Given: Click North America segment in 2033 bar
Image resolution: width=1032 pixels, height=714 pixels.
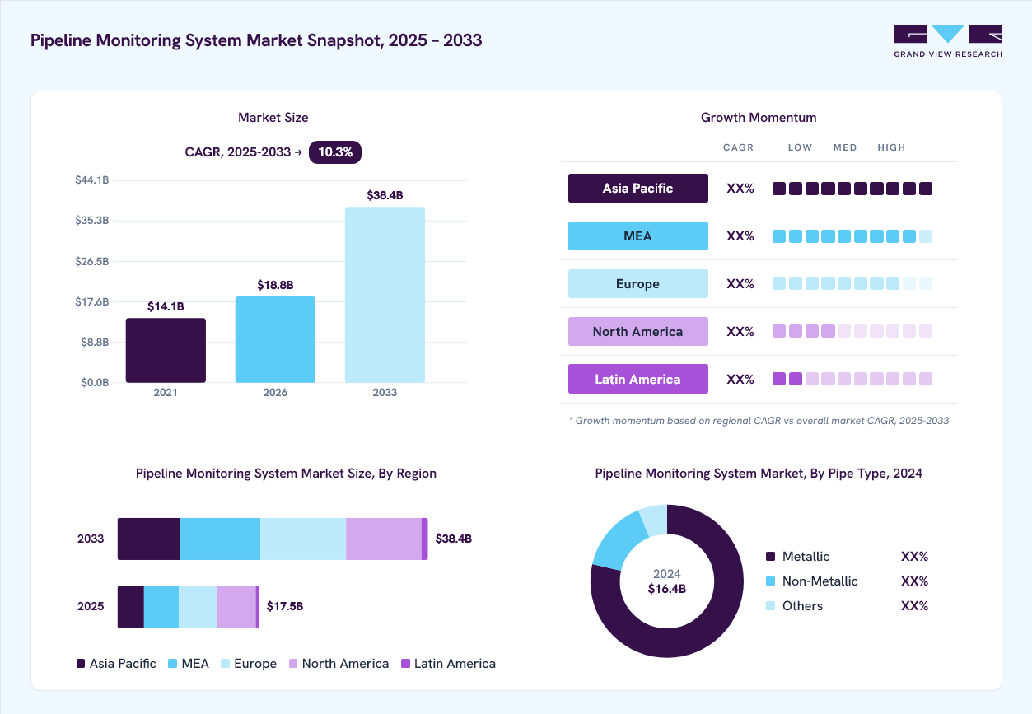Looking at the screenshot, I should pos(384,539).
